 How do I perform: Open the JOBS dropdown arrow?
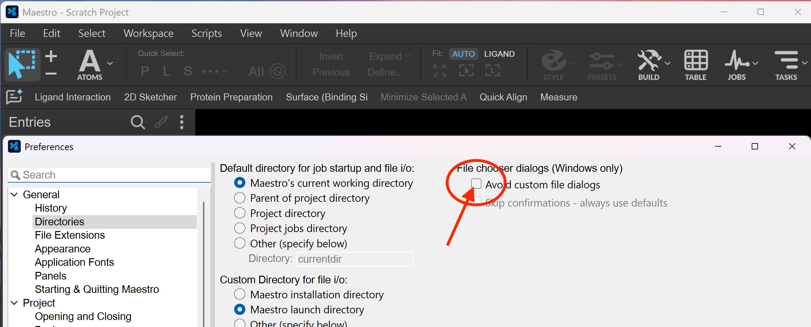pos(755,63)
